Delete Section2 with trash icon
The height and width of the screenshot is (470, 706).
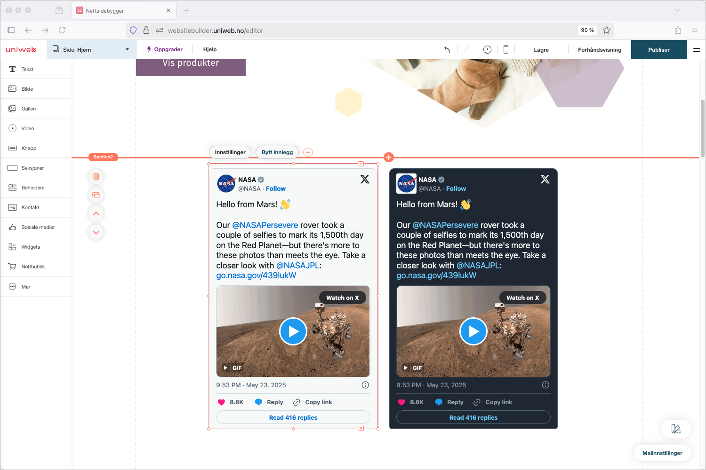pos(96,176)
